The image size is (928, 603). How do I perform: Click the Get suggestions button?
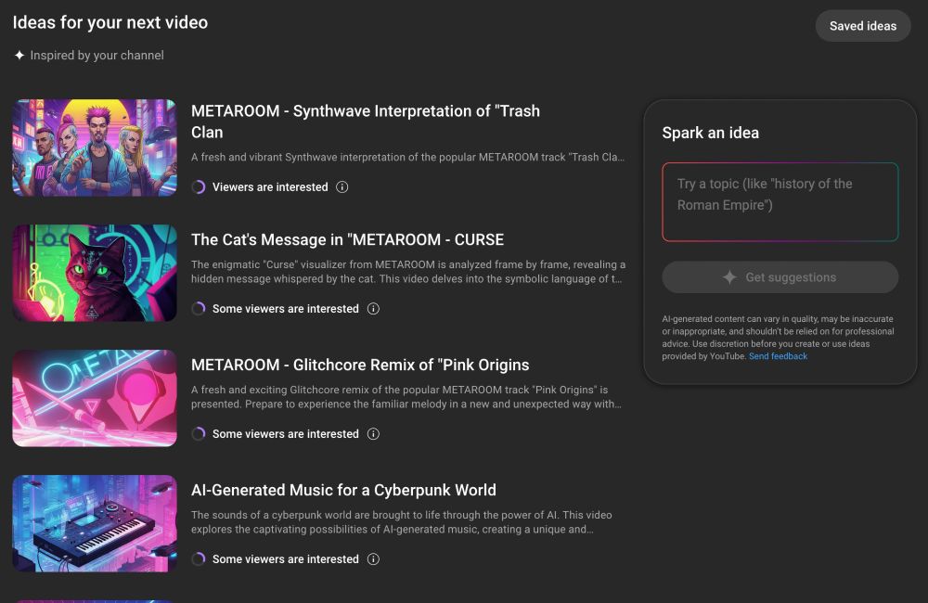point(780,277)
